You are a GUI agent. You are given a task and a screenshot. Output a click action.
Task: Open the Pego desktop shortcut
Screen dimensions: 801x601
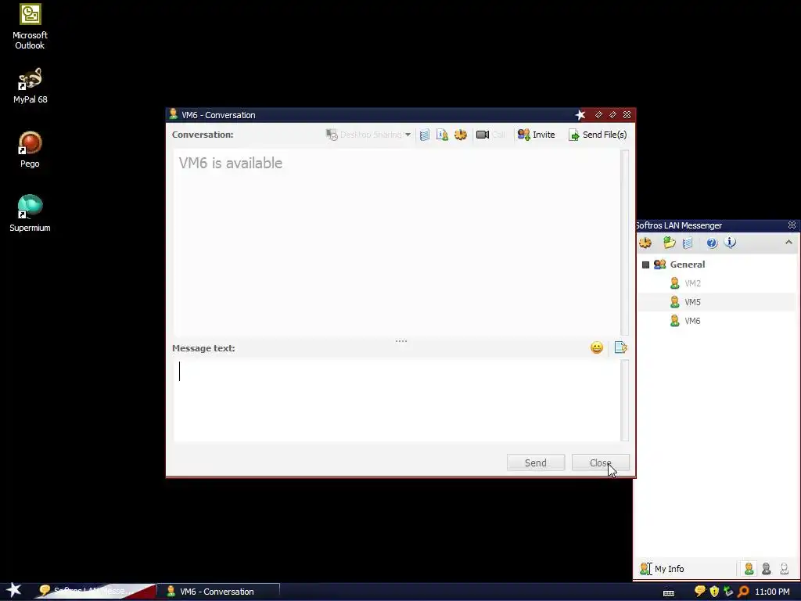point(30,149)
